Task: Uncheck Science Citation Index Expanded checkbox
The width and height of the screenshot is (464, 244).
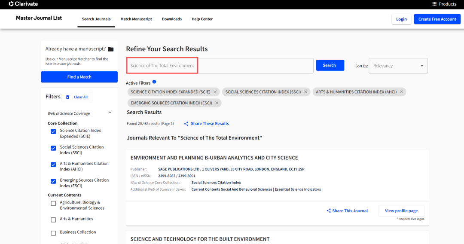Action: [x=53, y=131]
